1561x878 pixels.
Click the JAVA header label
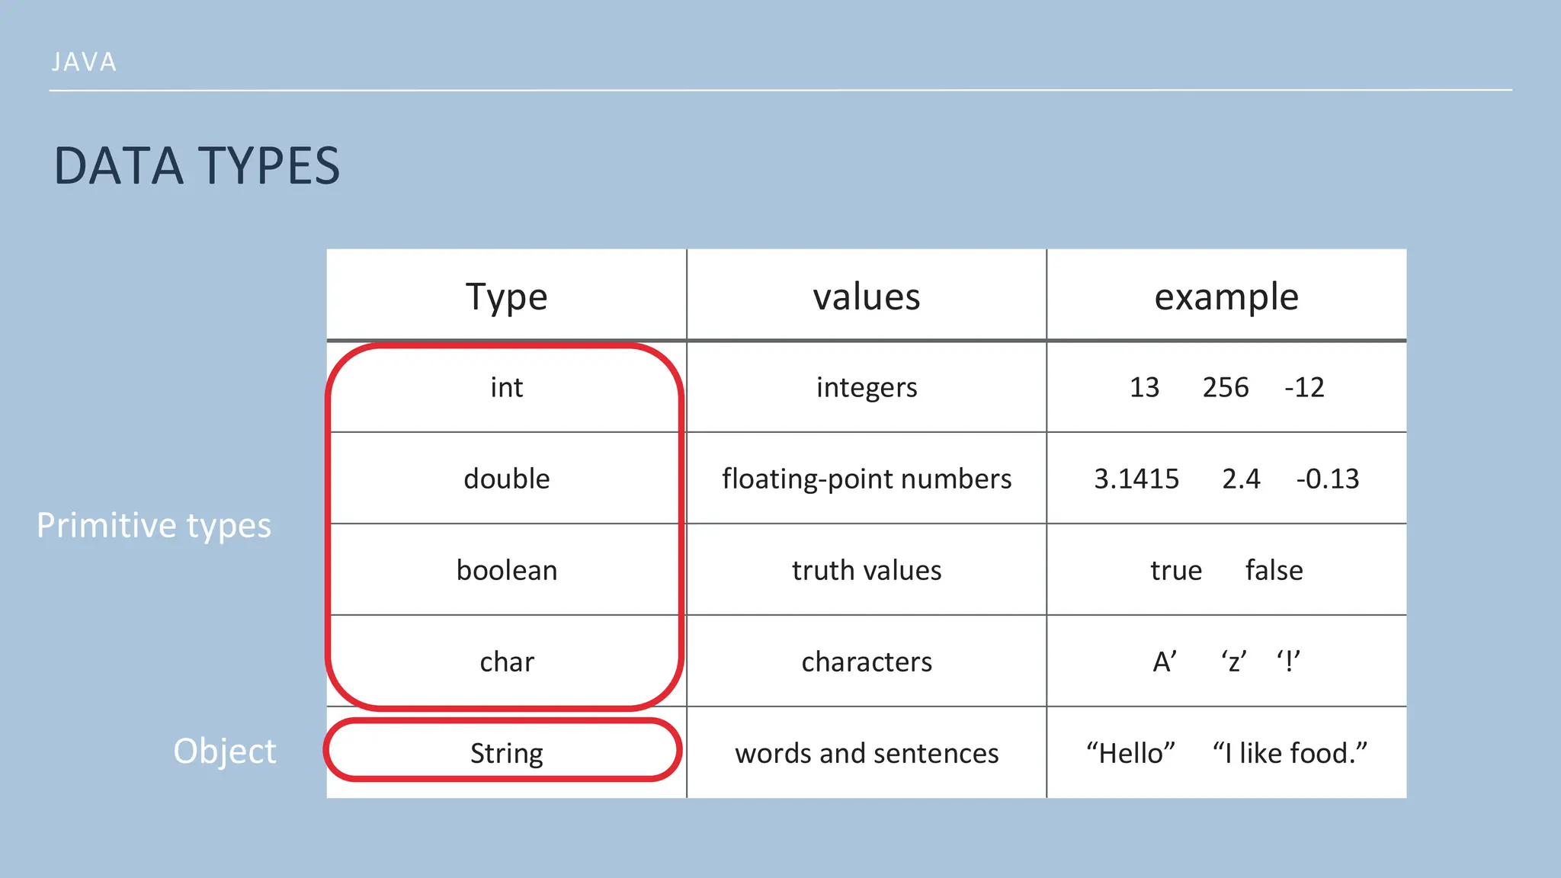(x=84, y=62)
